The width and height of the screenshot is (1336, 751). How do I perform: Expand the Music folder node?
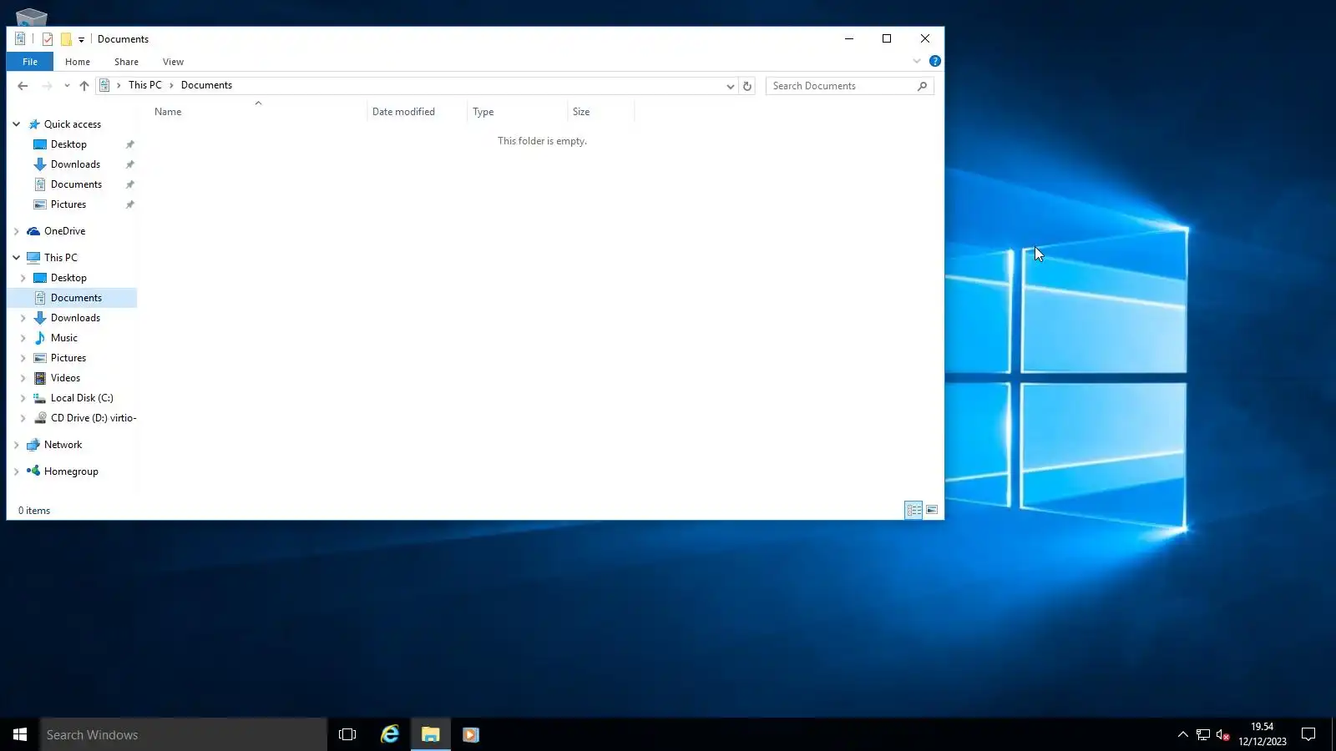pos(23,338)
